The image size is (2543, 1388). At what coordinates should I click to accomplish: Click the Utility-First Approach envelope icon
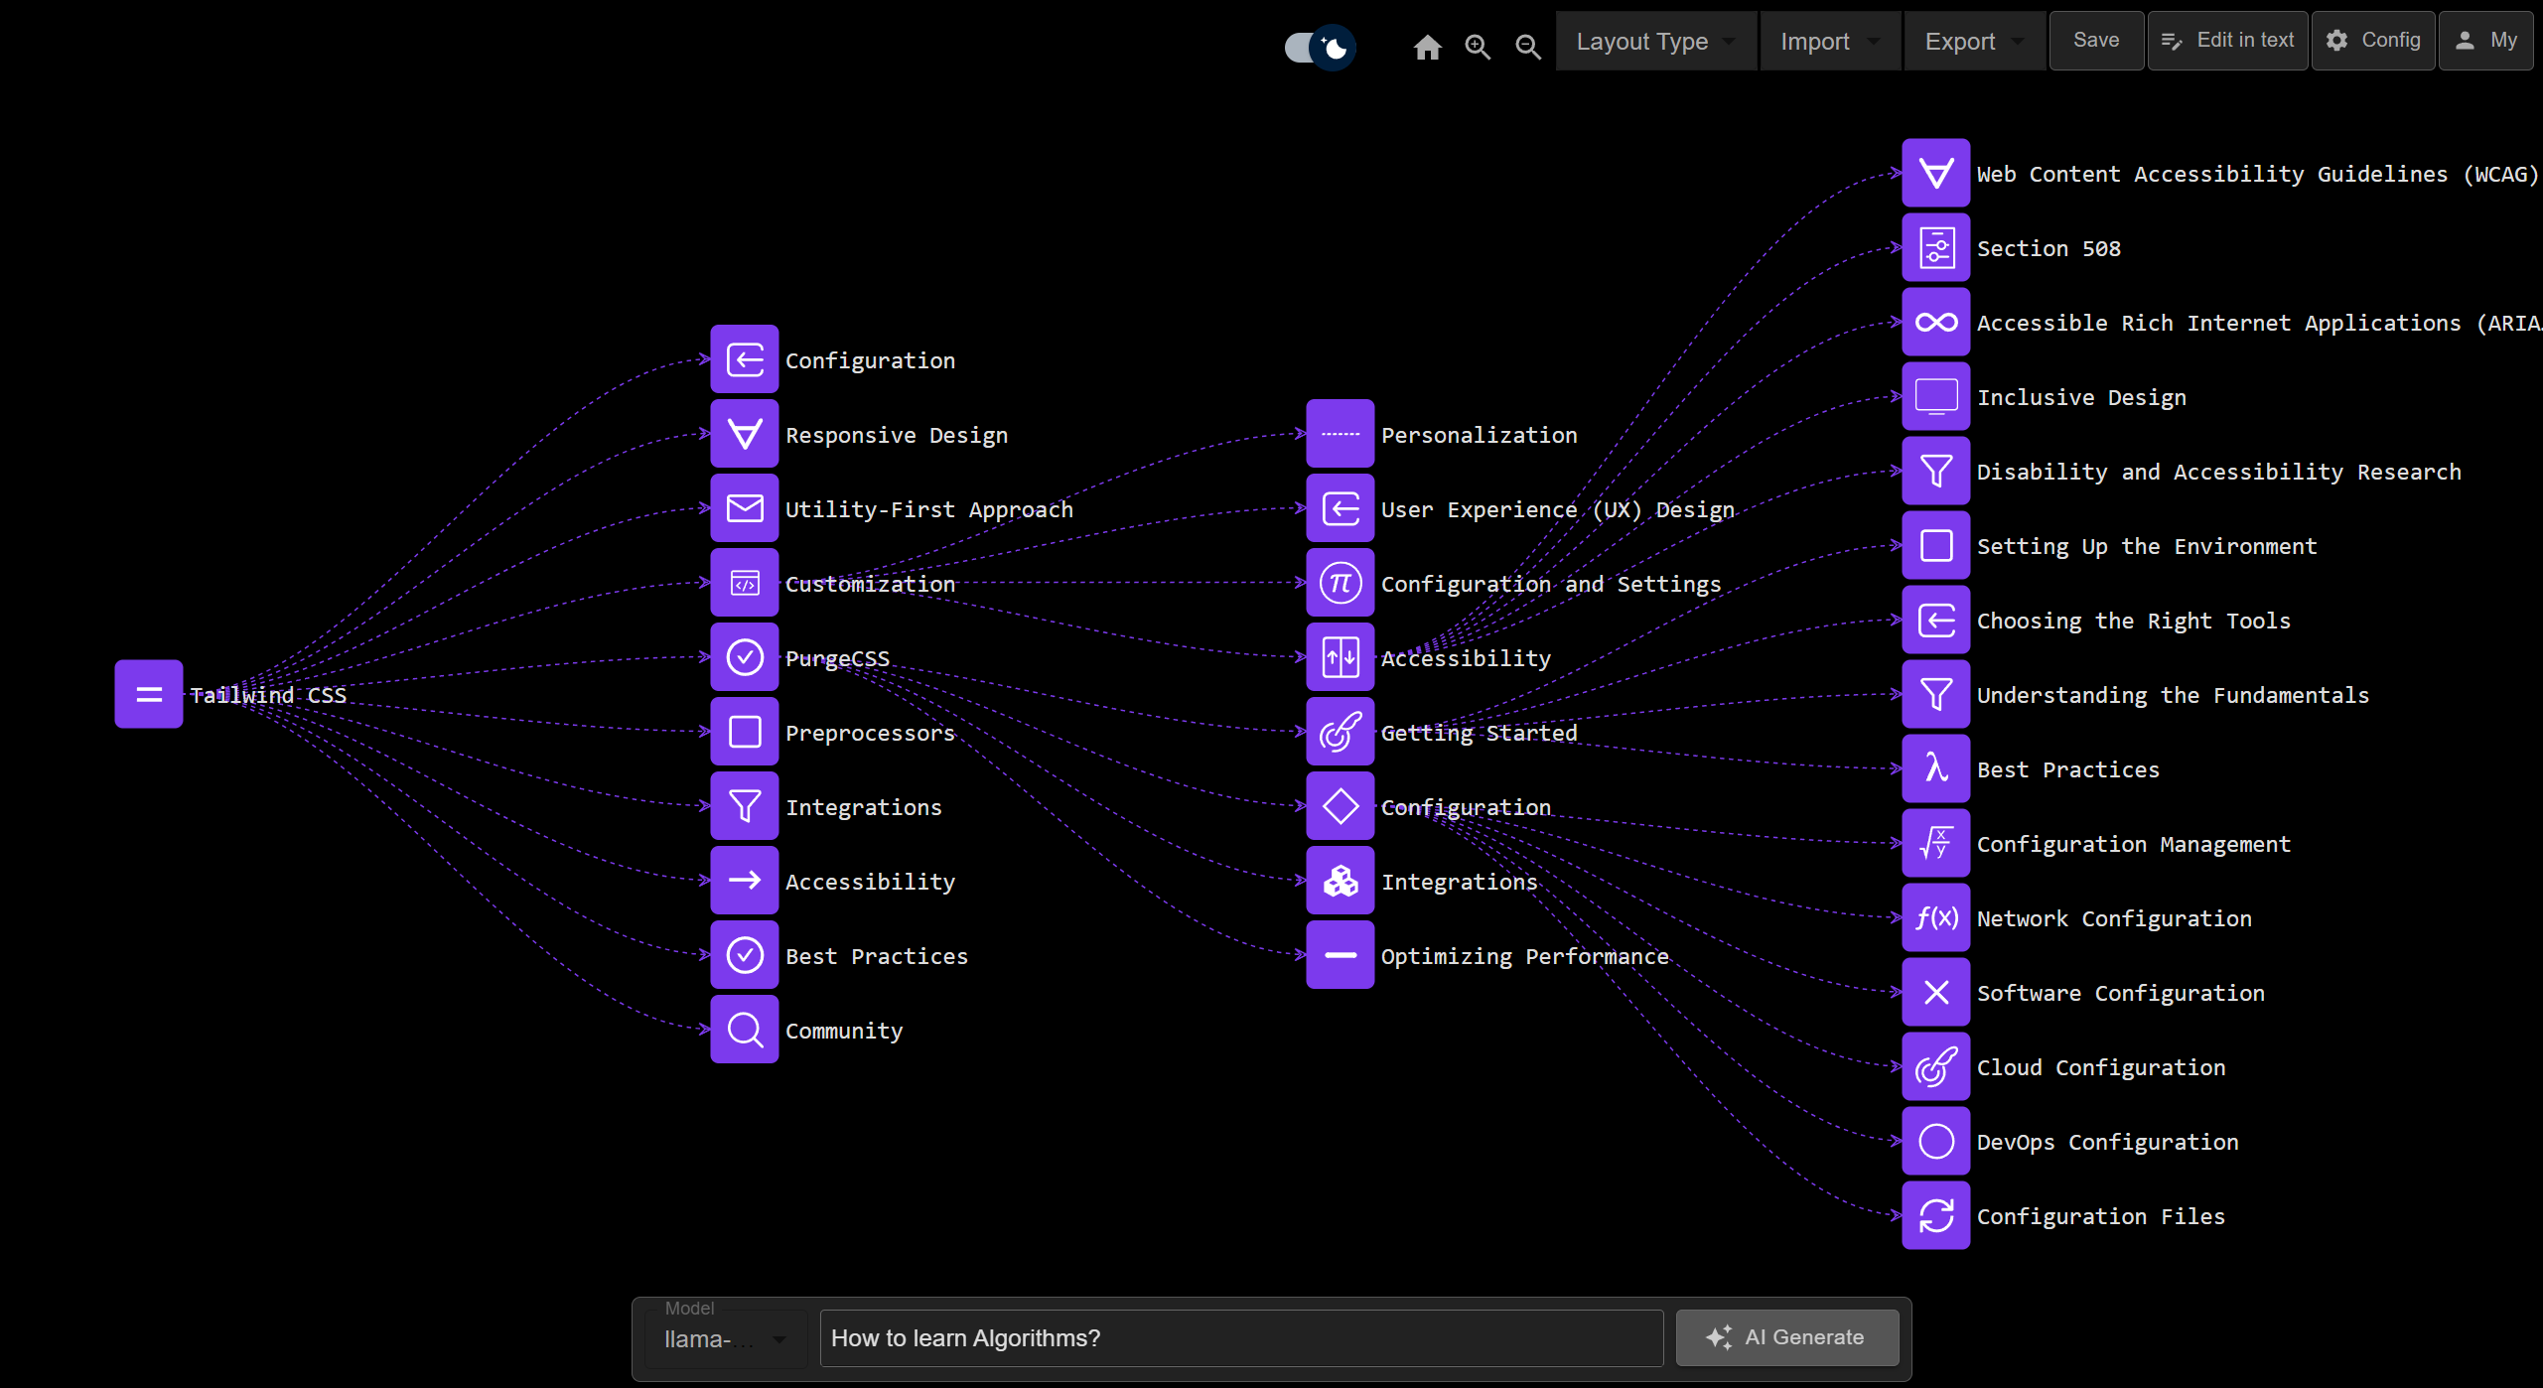pos(745,508)
